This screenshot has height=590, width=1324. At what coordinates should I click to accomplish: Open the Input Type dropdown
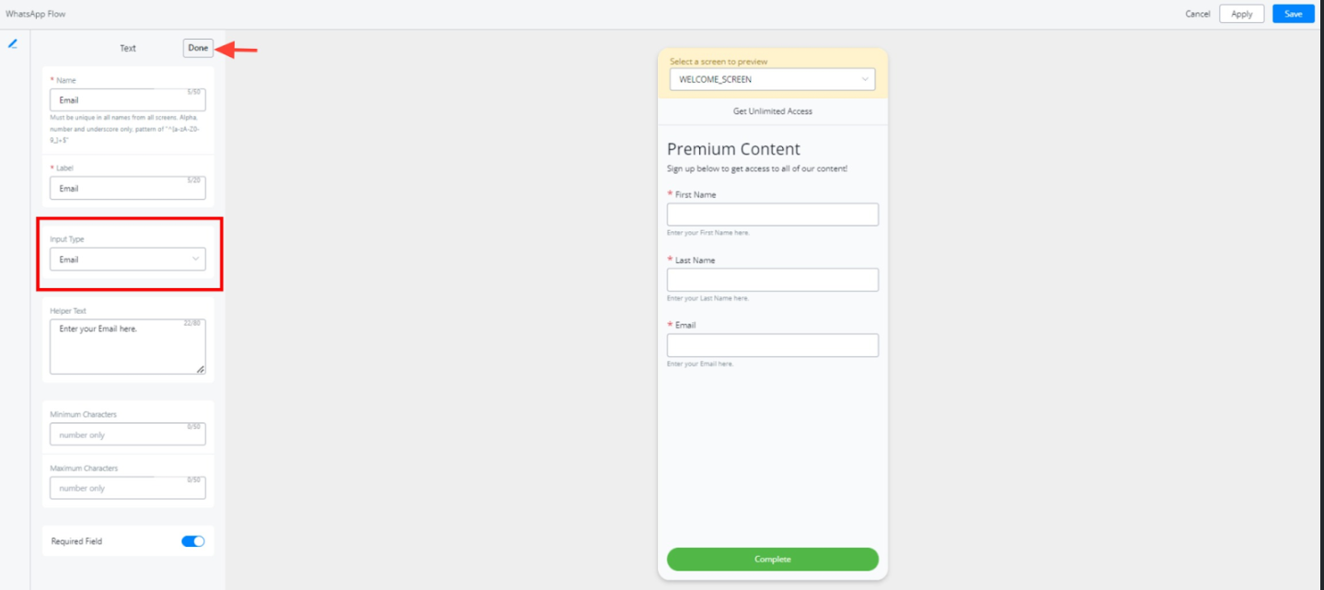[127, 260]
